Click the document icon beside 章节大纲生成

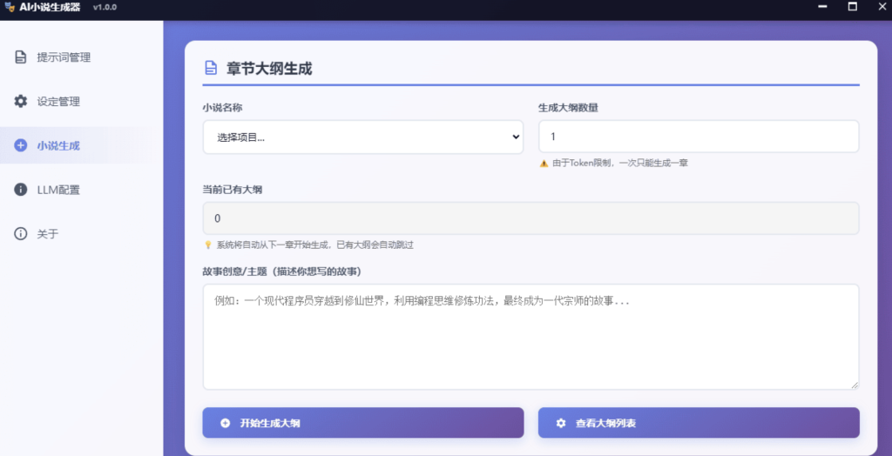pos(211,69)
